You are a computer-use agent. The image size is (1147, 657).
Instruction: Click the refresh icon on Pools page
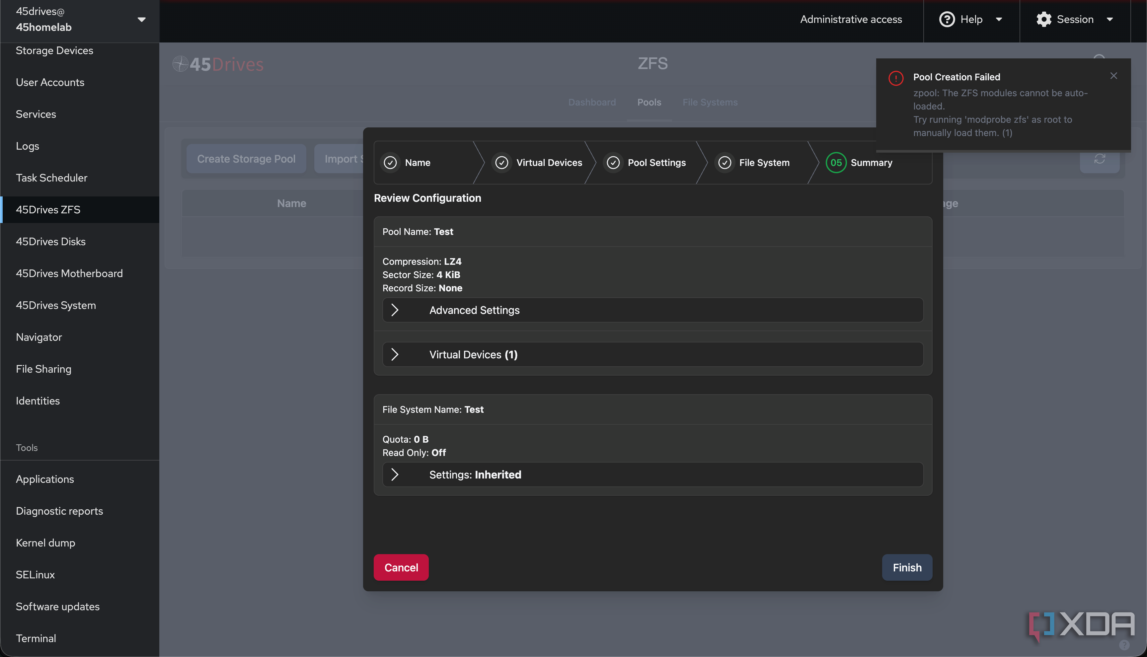[1099, 159]
